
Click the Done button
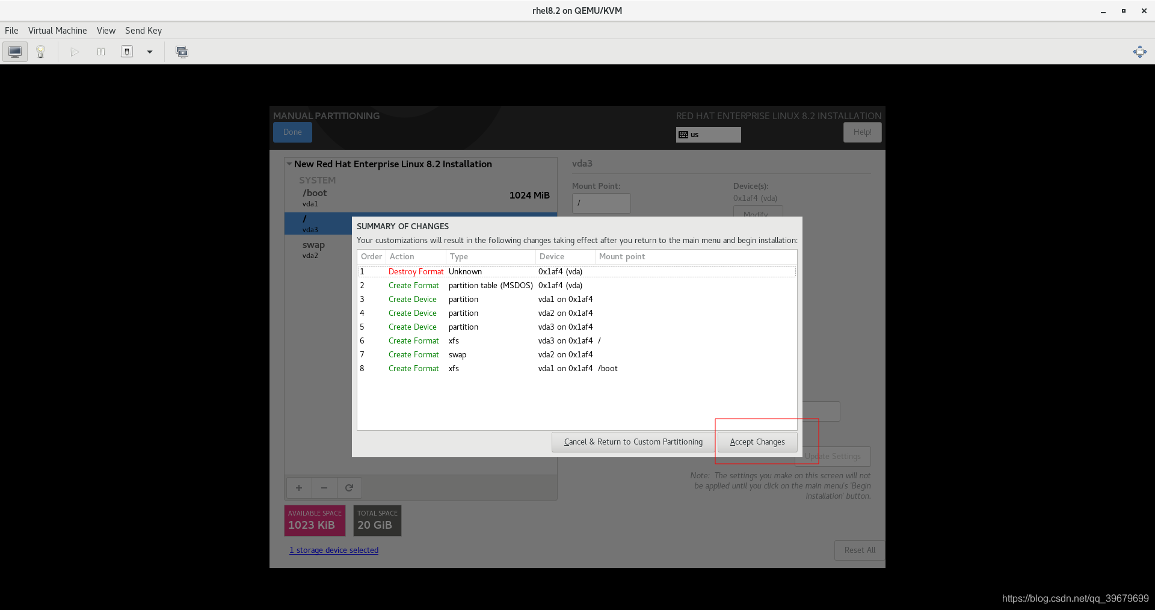click(x=292, y=132)
